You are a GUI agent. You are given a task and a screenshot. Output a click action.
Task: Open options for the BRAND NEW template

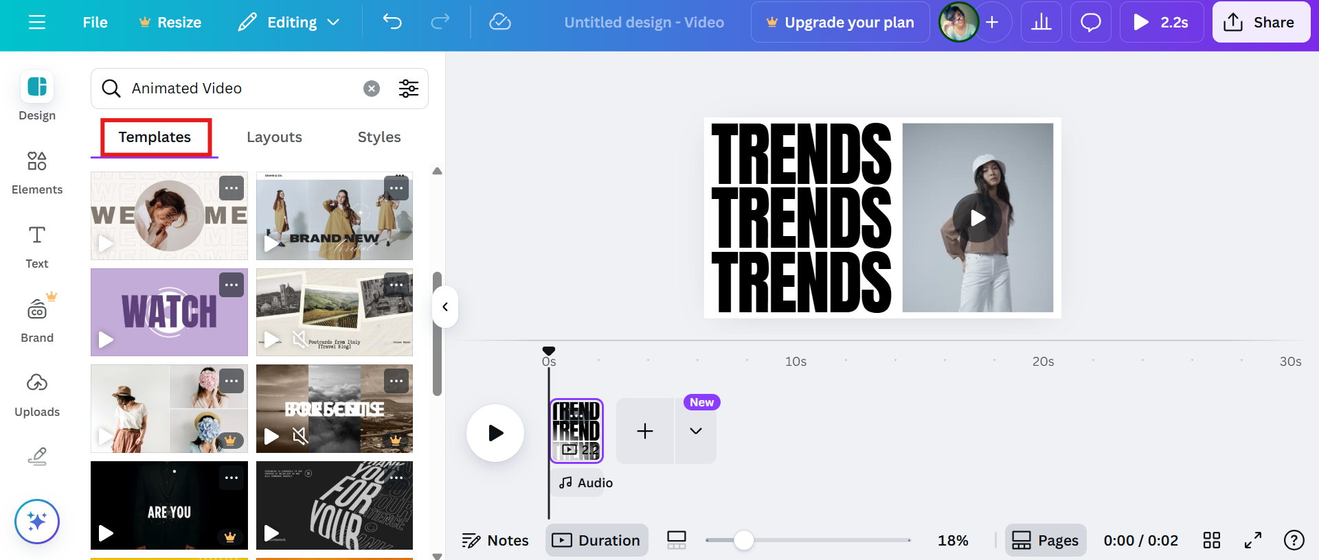pyautogui.click(x=396, y=188)
